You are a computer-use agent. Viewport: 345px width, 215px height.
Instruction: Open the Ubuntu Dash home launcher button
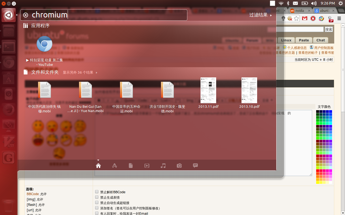click(9, 15)
